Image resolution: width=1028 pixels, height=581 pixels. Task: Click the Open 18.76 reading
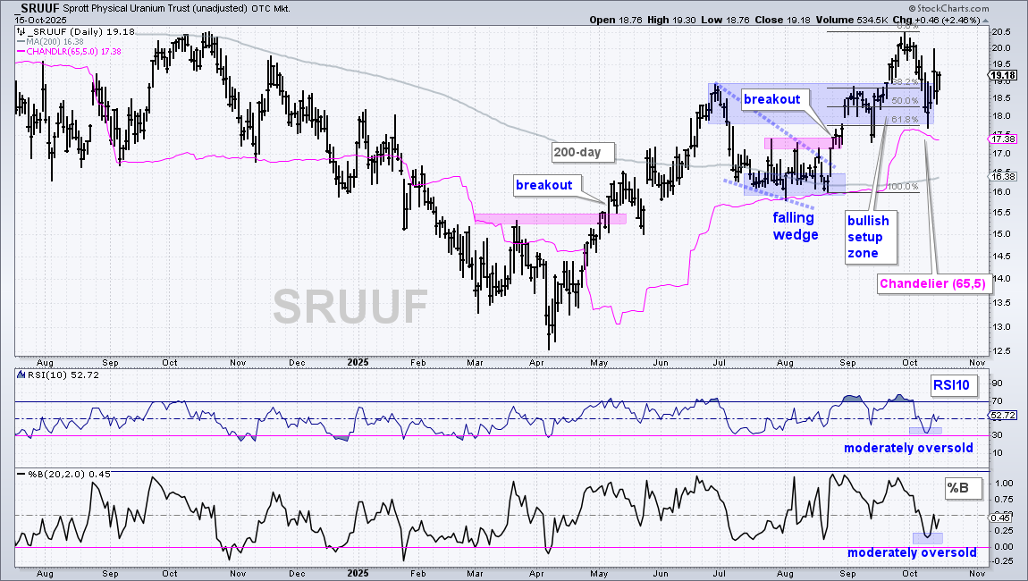pyautogui.click(x=616, y=21)
